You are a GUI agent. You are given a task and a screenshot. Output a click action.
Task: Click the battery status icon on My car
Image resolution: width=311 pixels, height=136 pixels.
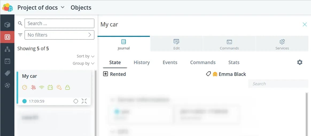coord(50,87)
